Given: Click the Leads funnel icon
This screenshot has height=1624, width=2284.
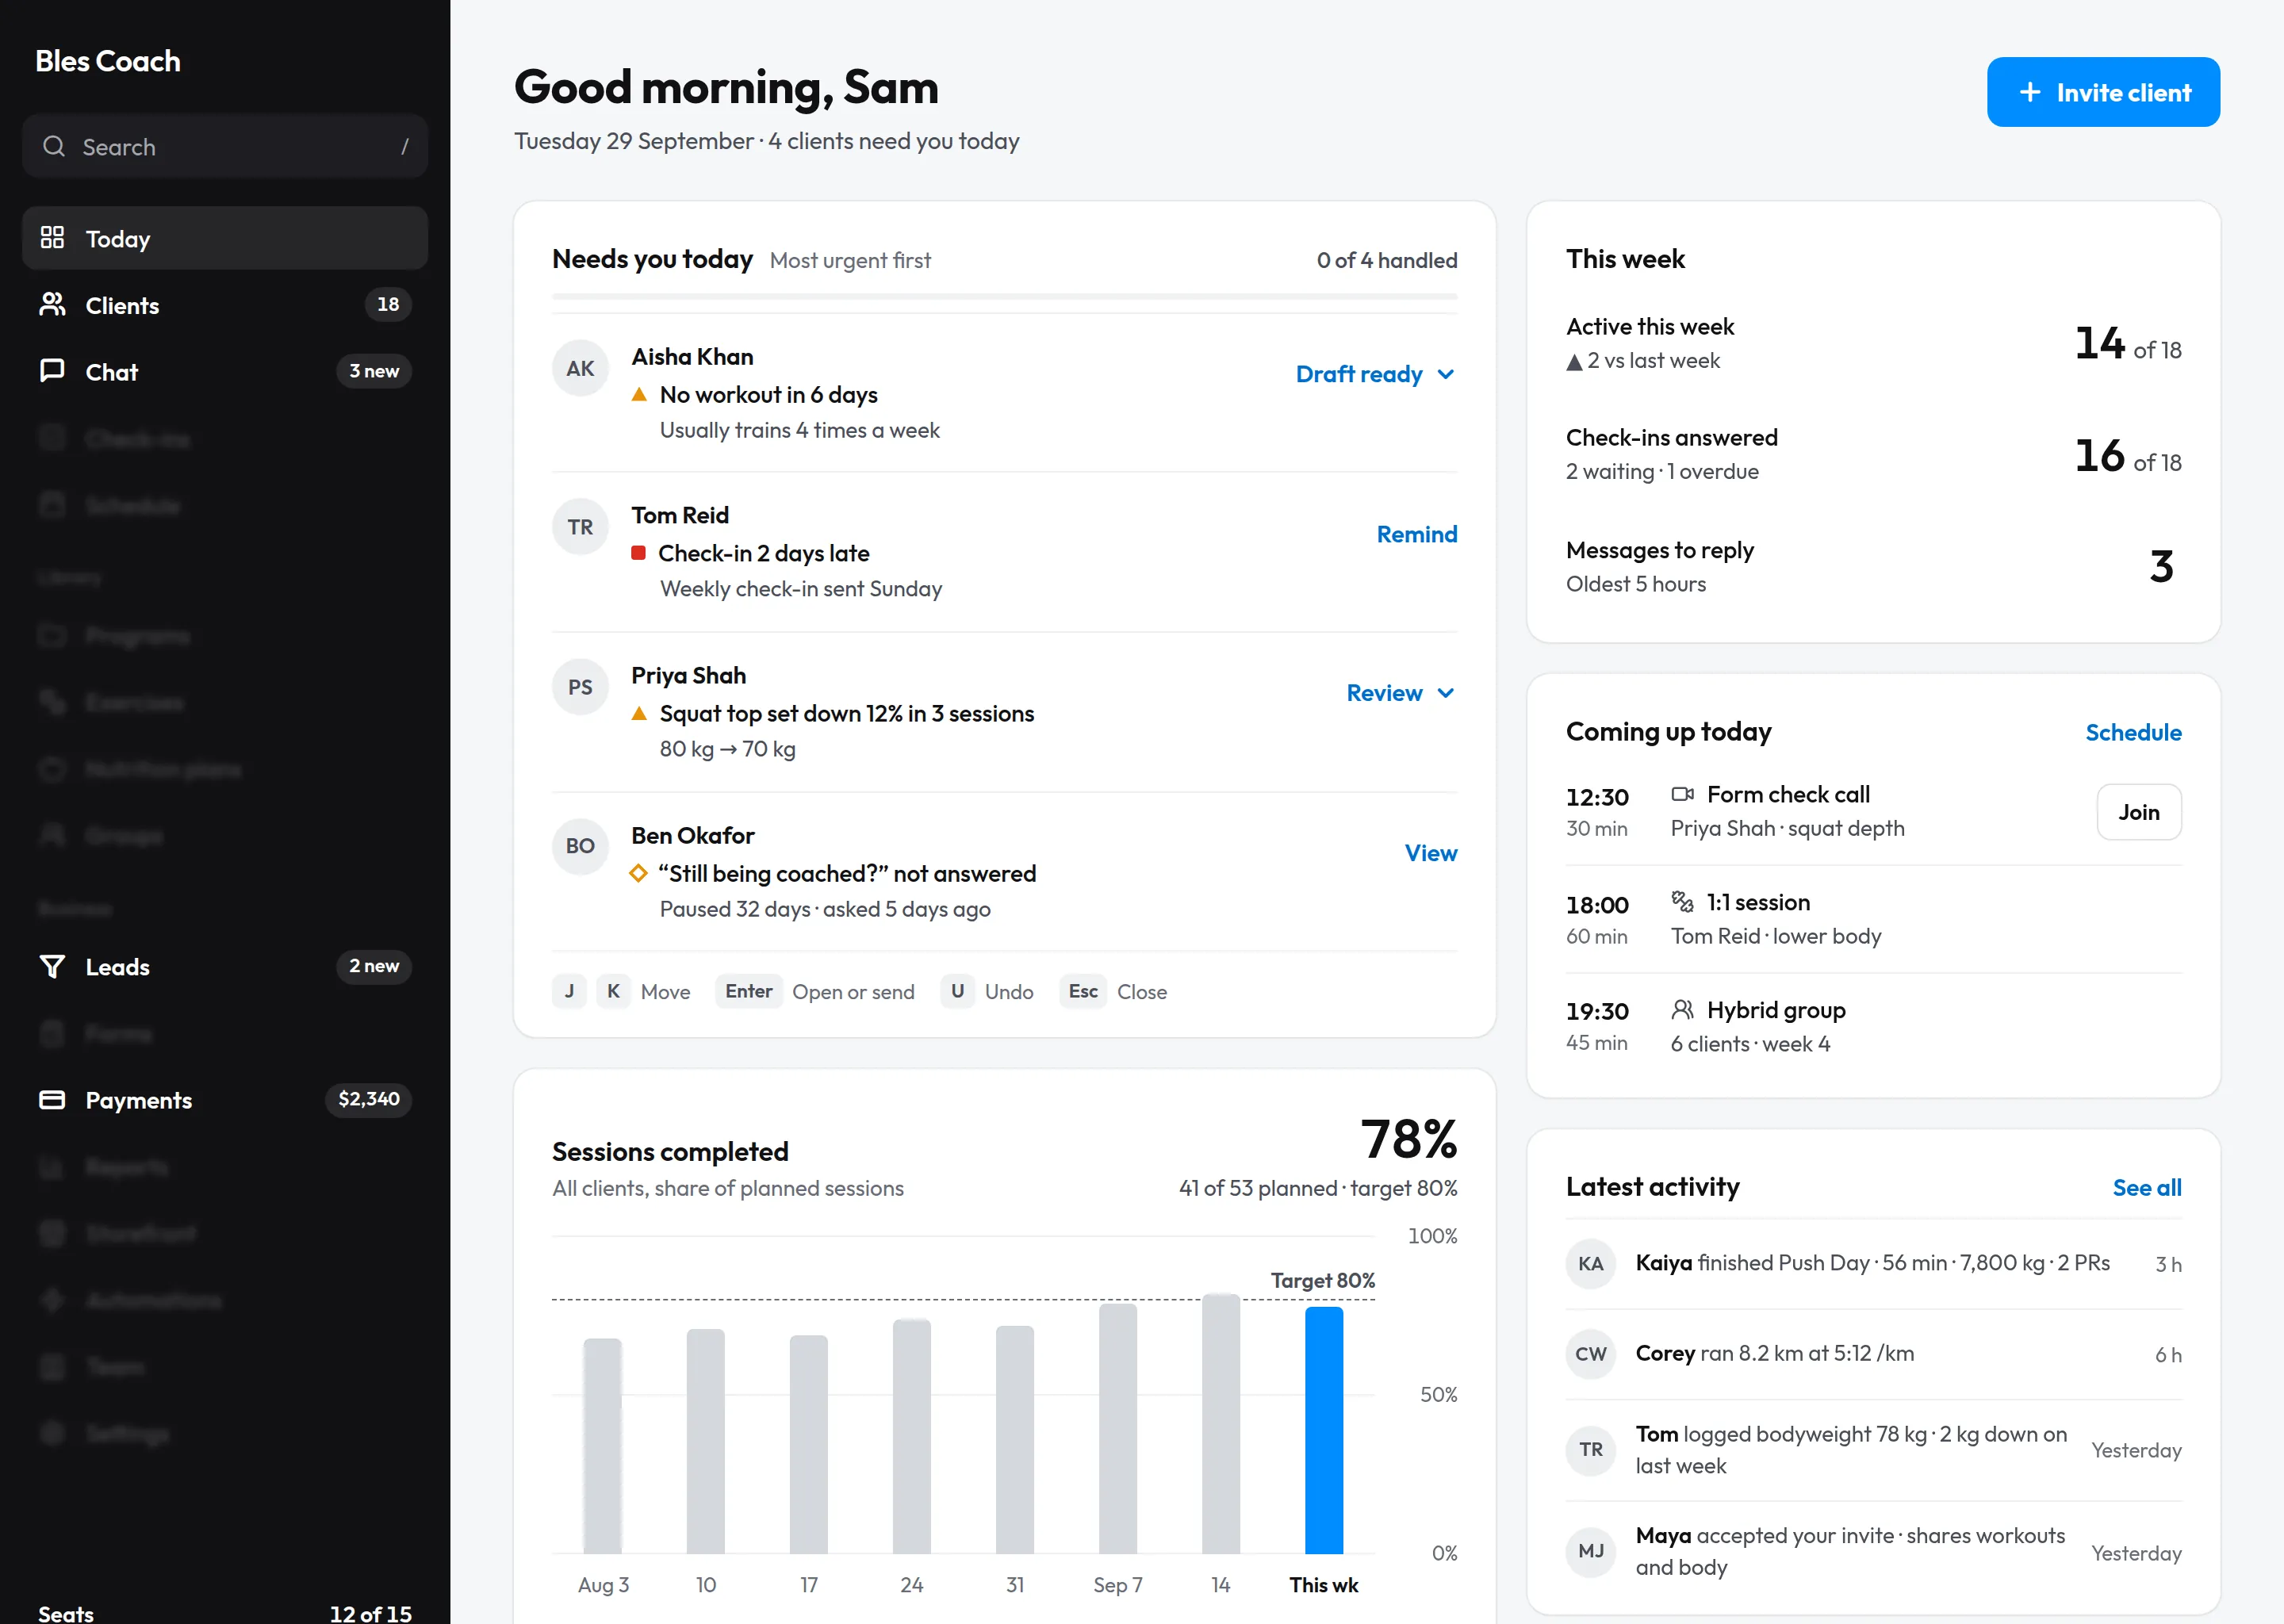Looking at the screenshot, I should point(52,966).
